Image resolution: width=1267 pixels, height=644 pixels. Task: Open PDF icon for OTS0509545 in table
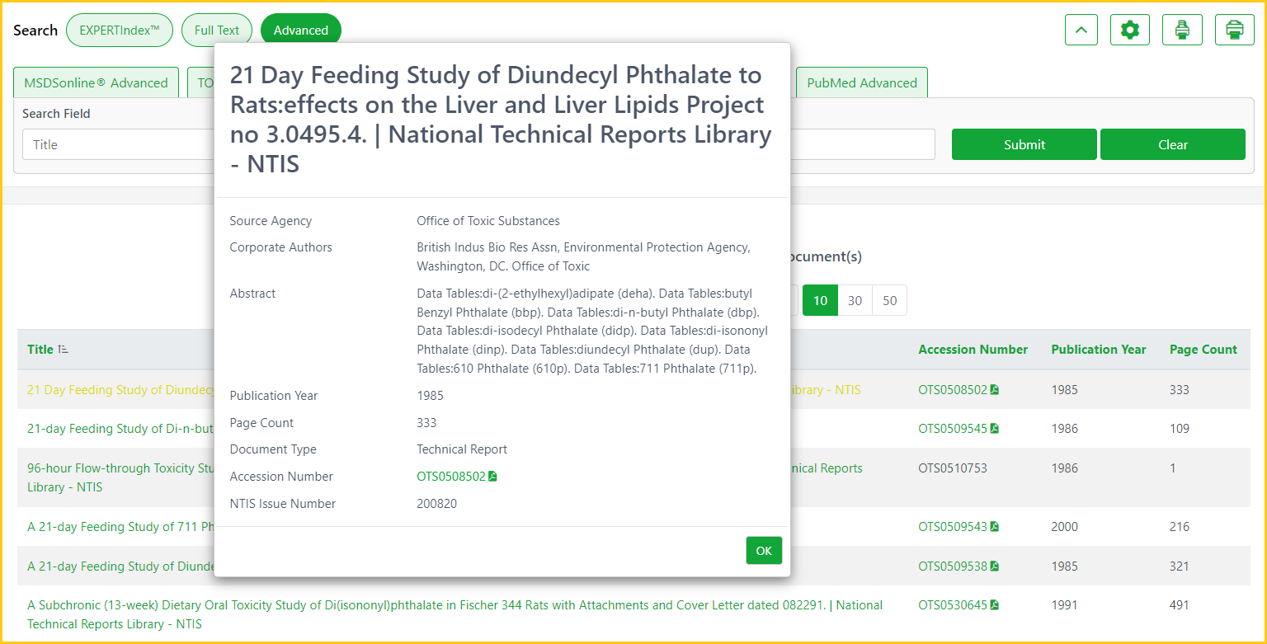(x=995, y=429)
